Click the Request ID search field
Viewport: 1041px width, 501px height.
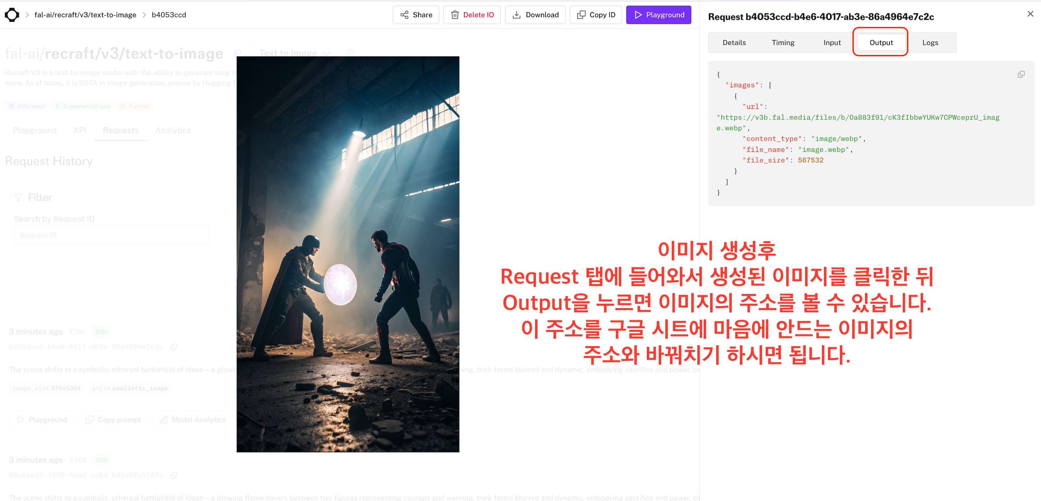pos(111,235)
